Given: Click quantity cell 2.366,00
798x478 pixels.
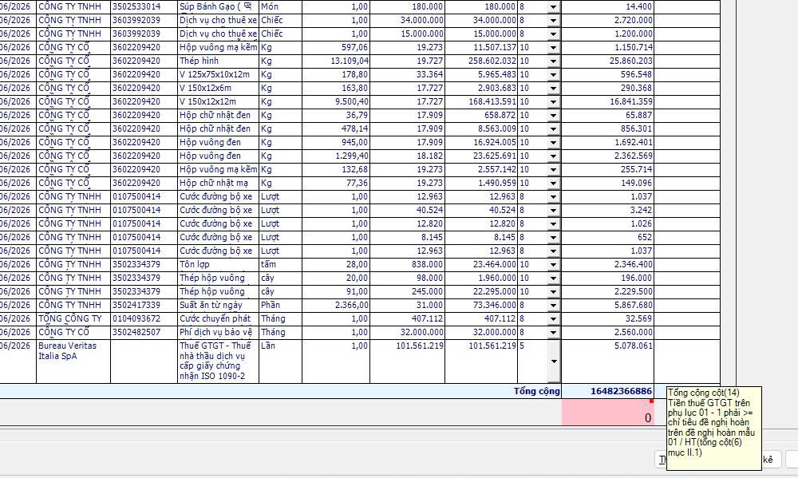Looking at the screenshot, I should pos(336,306).
